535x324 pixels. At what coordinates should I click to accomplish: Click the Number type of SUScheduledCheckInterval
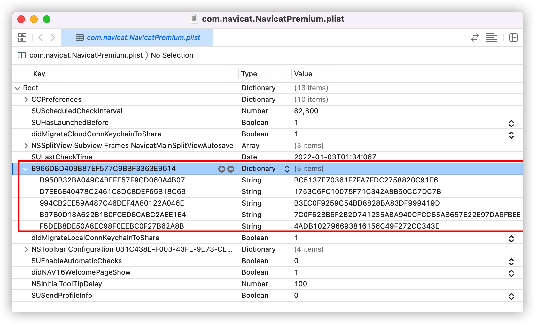255,111
